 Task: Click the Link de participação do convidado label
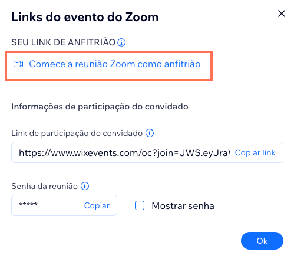(x=77, y=134)
